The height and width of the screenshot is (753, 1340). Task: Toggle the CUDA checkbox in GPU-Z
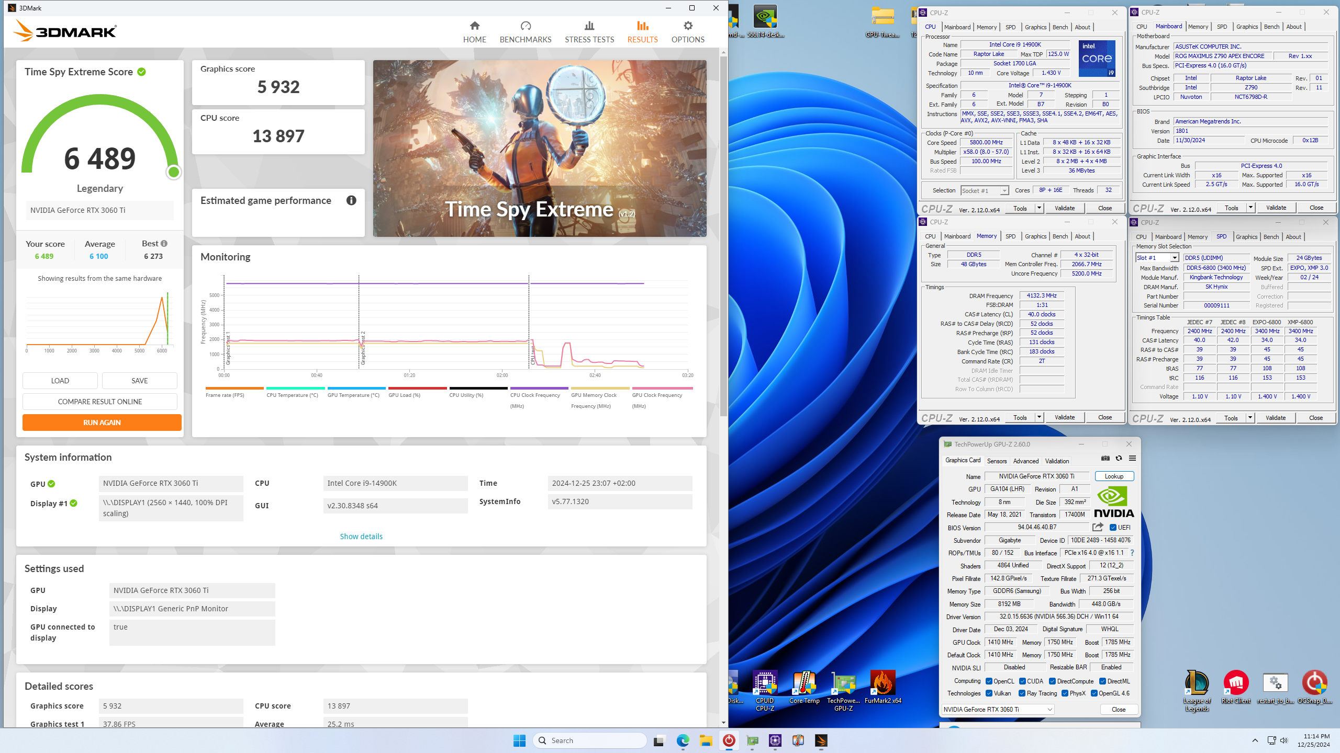(x=1022, y=681)
